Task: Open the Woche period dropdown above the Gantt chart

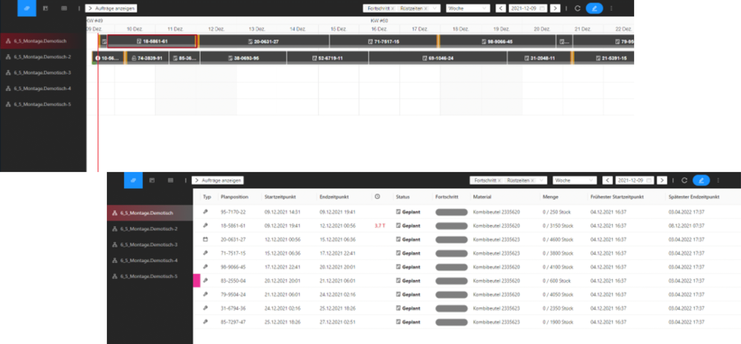Action: pos(468,8)
